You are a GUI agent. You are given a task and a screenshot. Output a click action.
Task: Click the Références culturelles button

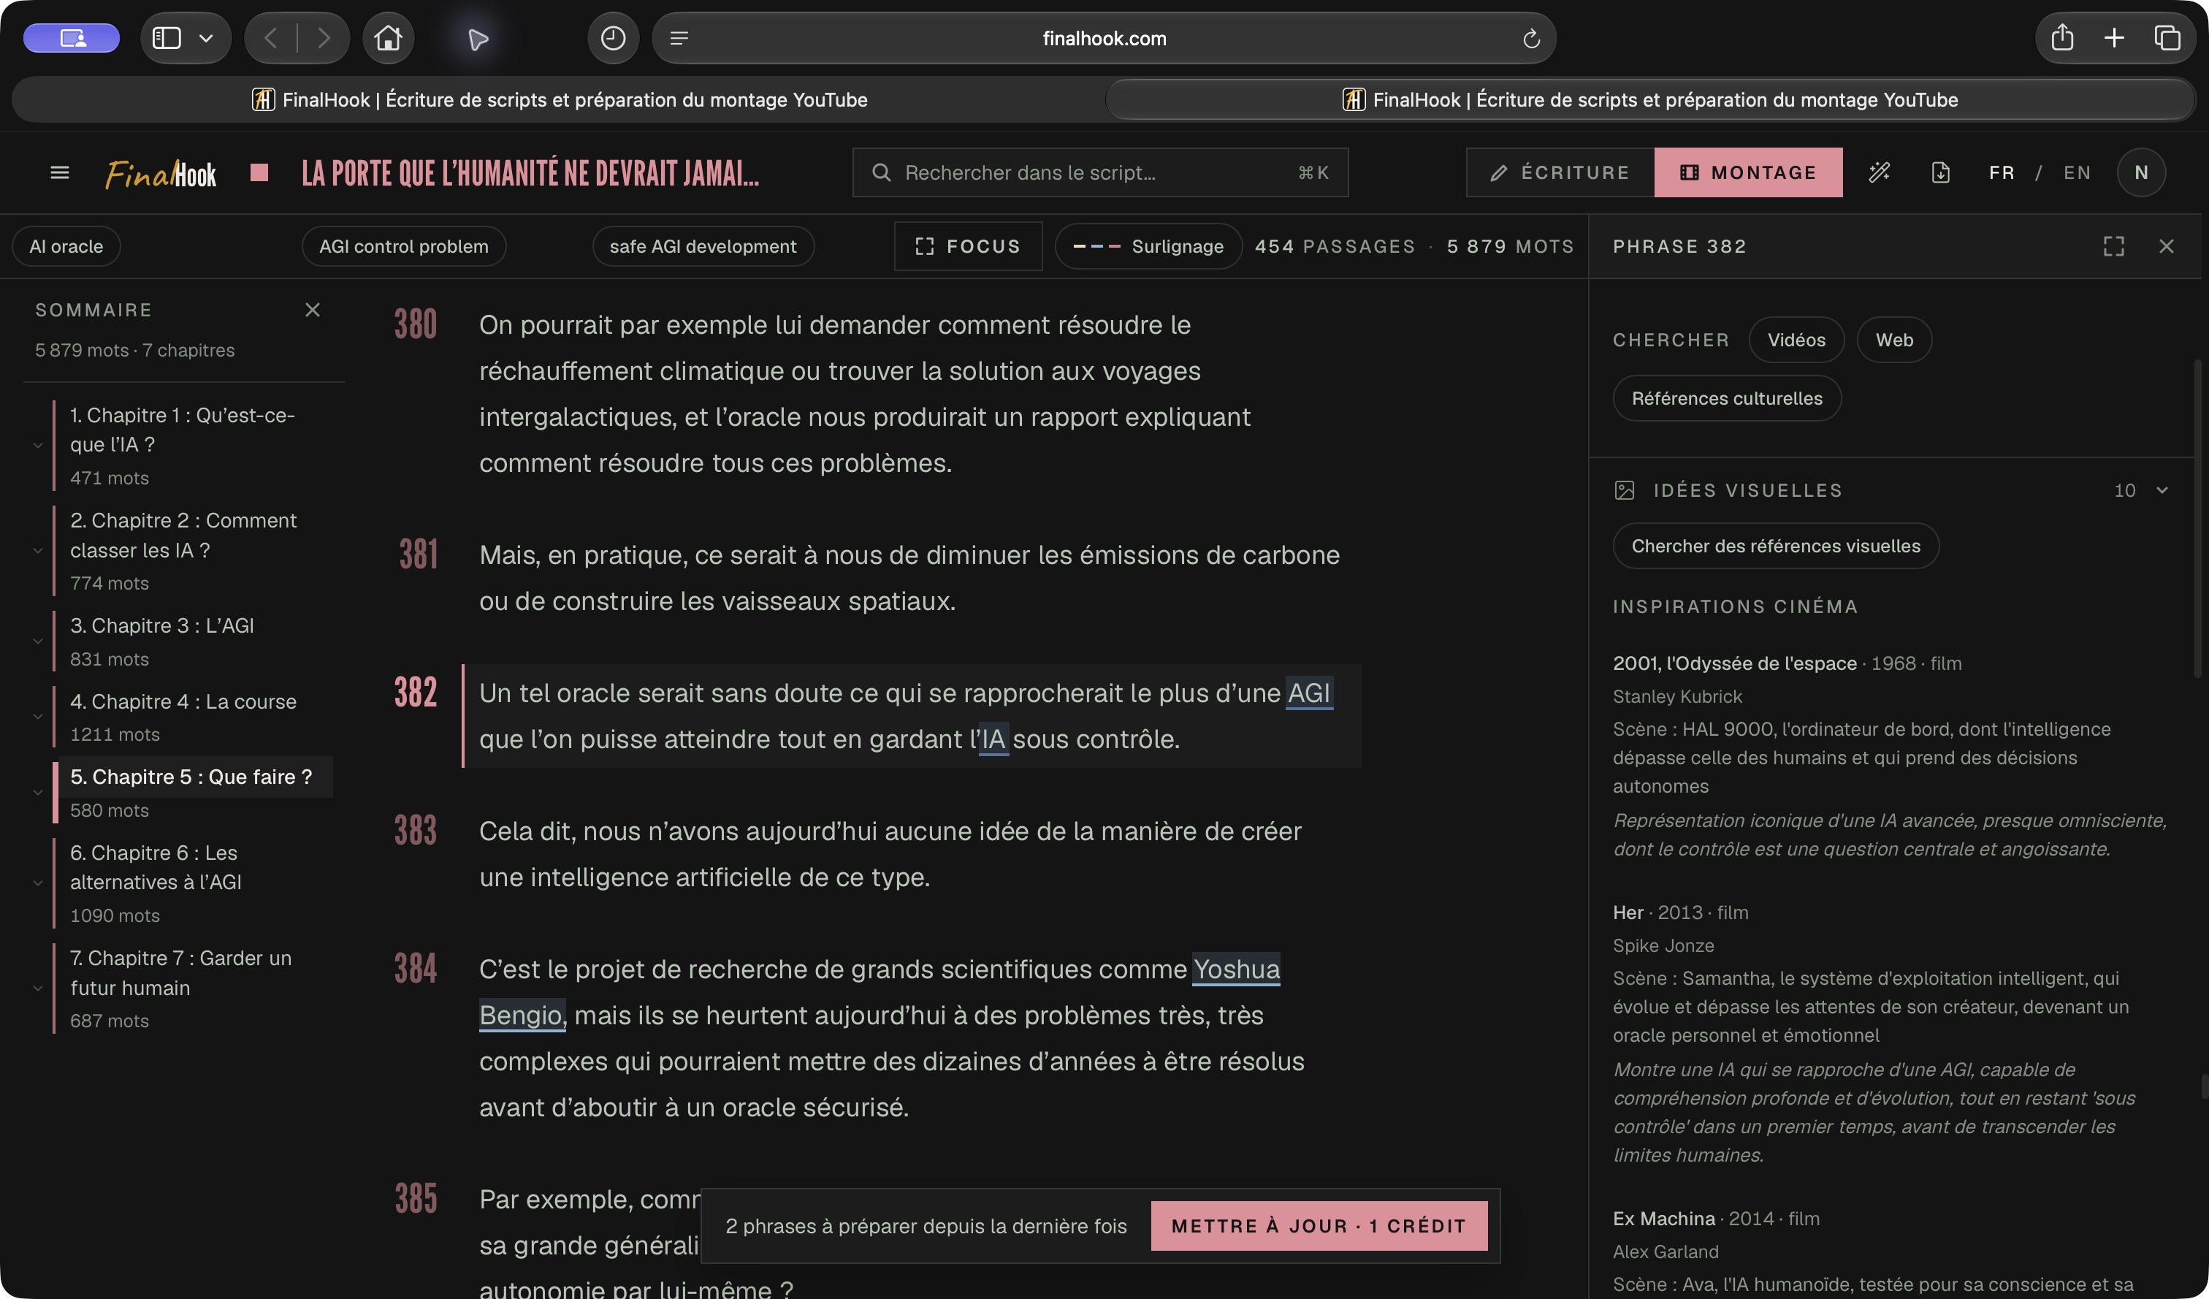tap(1726, 399)
